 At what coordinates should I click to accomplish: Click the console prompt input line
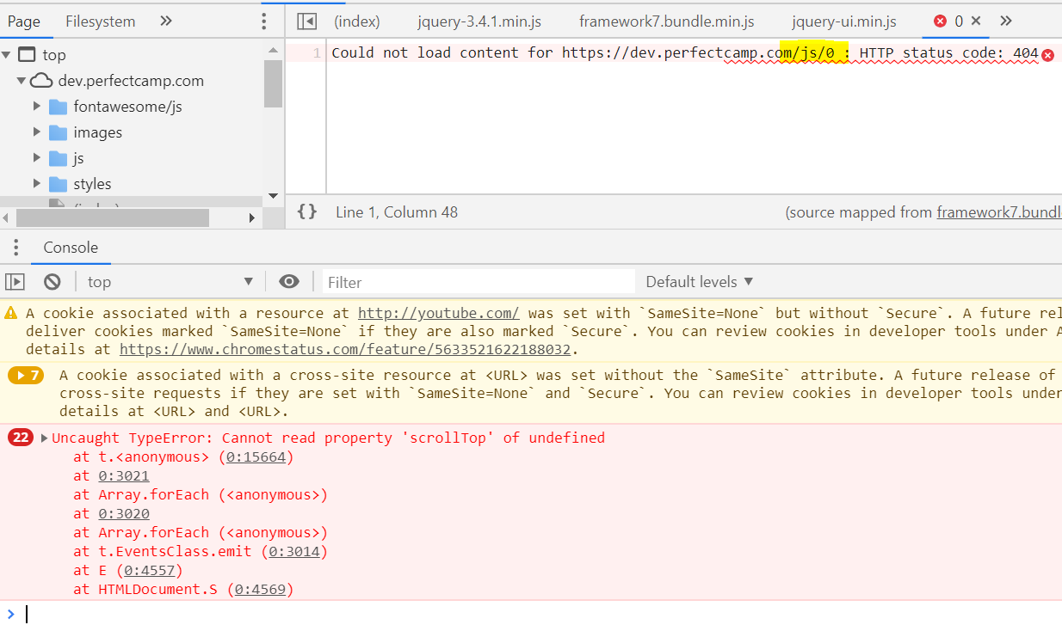542,615
